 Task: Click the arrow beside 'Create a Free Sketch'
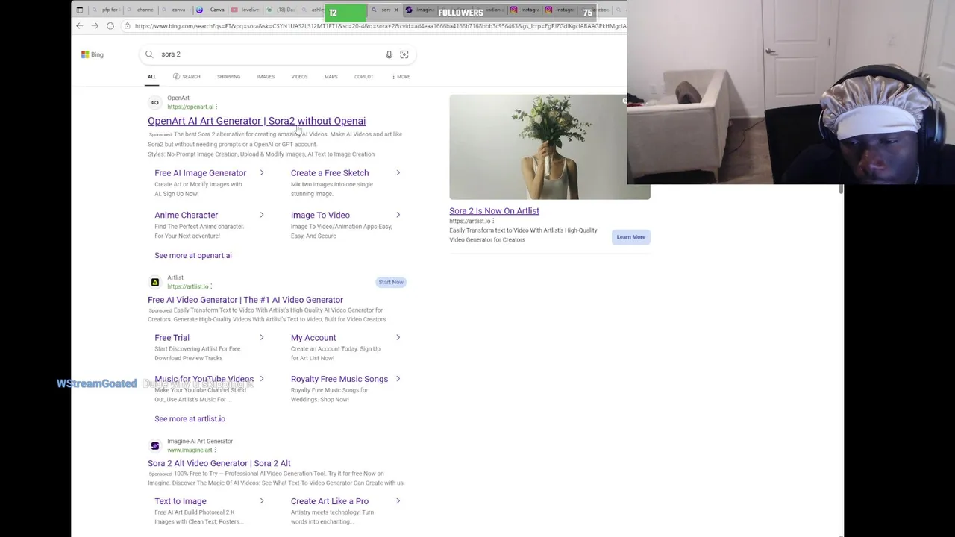[398, 173]
